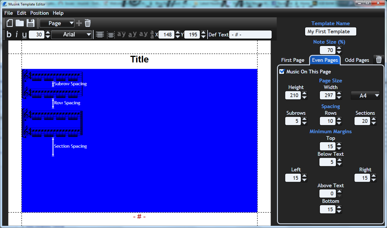The height and width of the screenshot is (228, 387).
Task: Click the trash icon beside the Page dropdown
Action: pyautogui.click(x=88, y=23)
